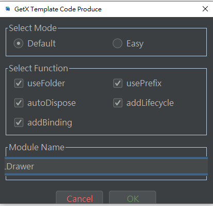Uncheck the useFolder checkbox

coord(19,83)
